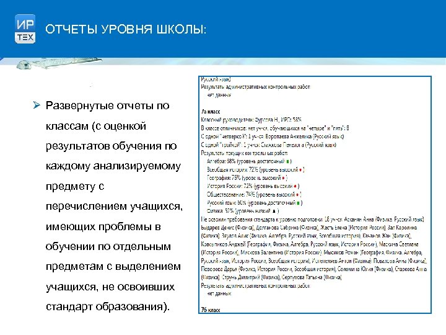Screen dimensions: 446x335
Task: Click the '7а класс' heading in report
Action: point(211,112)
